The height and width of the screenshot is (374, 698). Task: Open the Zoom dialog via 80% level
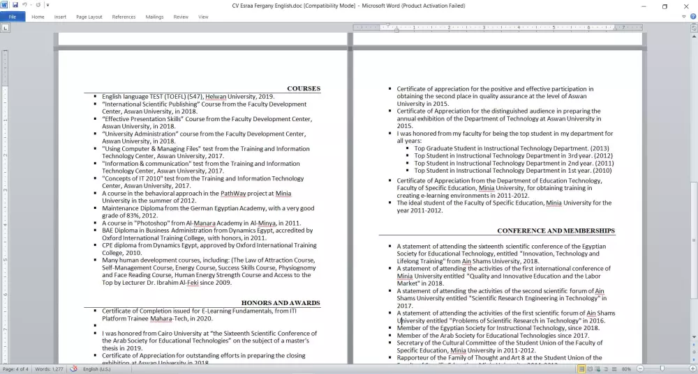point(626,369)
